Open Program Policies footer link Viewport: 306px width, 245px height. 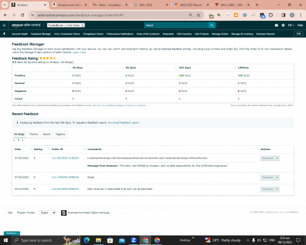tap(26, 213)
